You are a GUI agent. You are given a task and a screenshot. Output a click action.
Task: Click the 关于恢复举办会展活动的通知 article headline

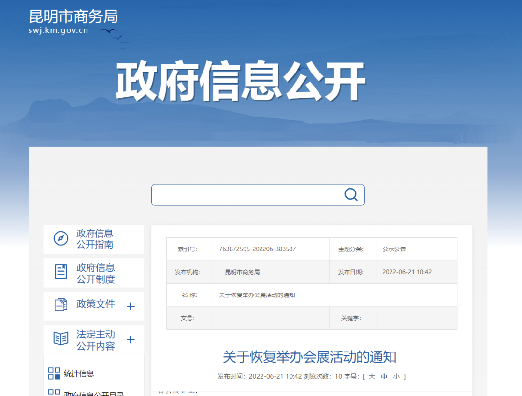309,357
